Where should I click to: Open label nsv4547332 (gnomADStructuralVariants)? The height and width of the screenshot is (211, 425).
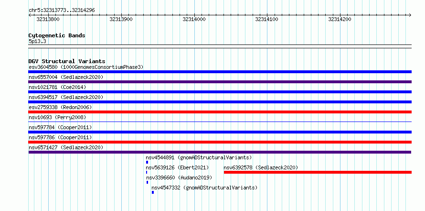[x=204, y=188]
